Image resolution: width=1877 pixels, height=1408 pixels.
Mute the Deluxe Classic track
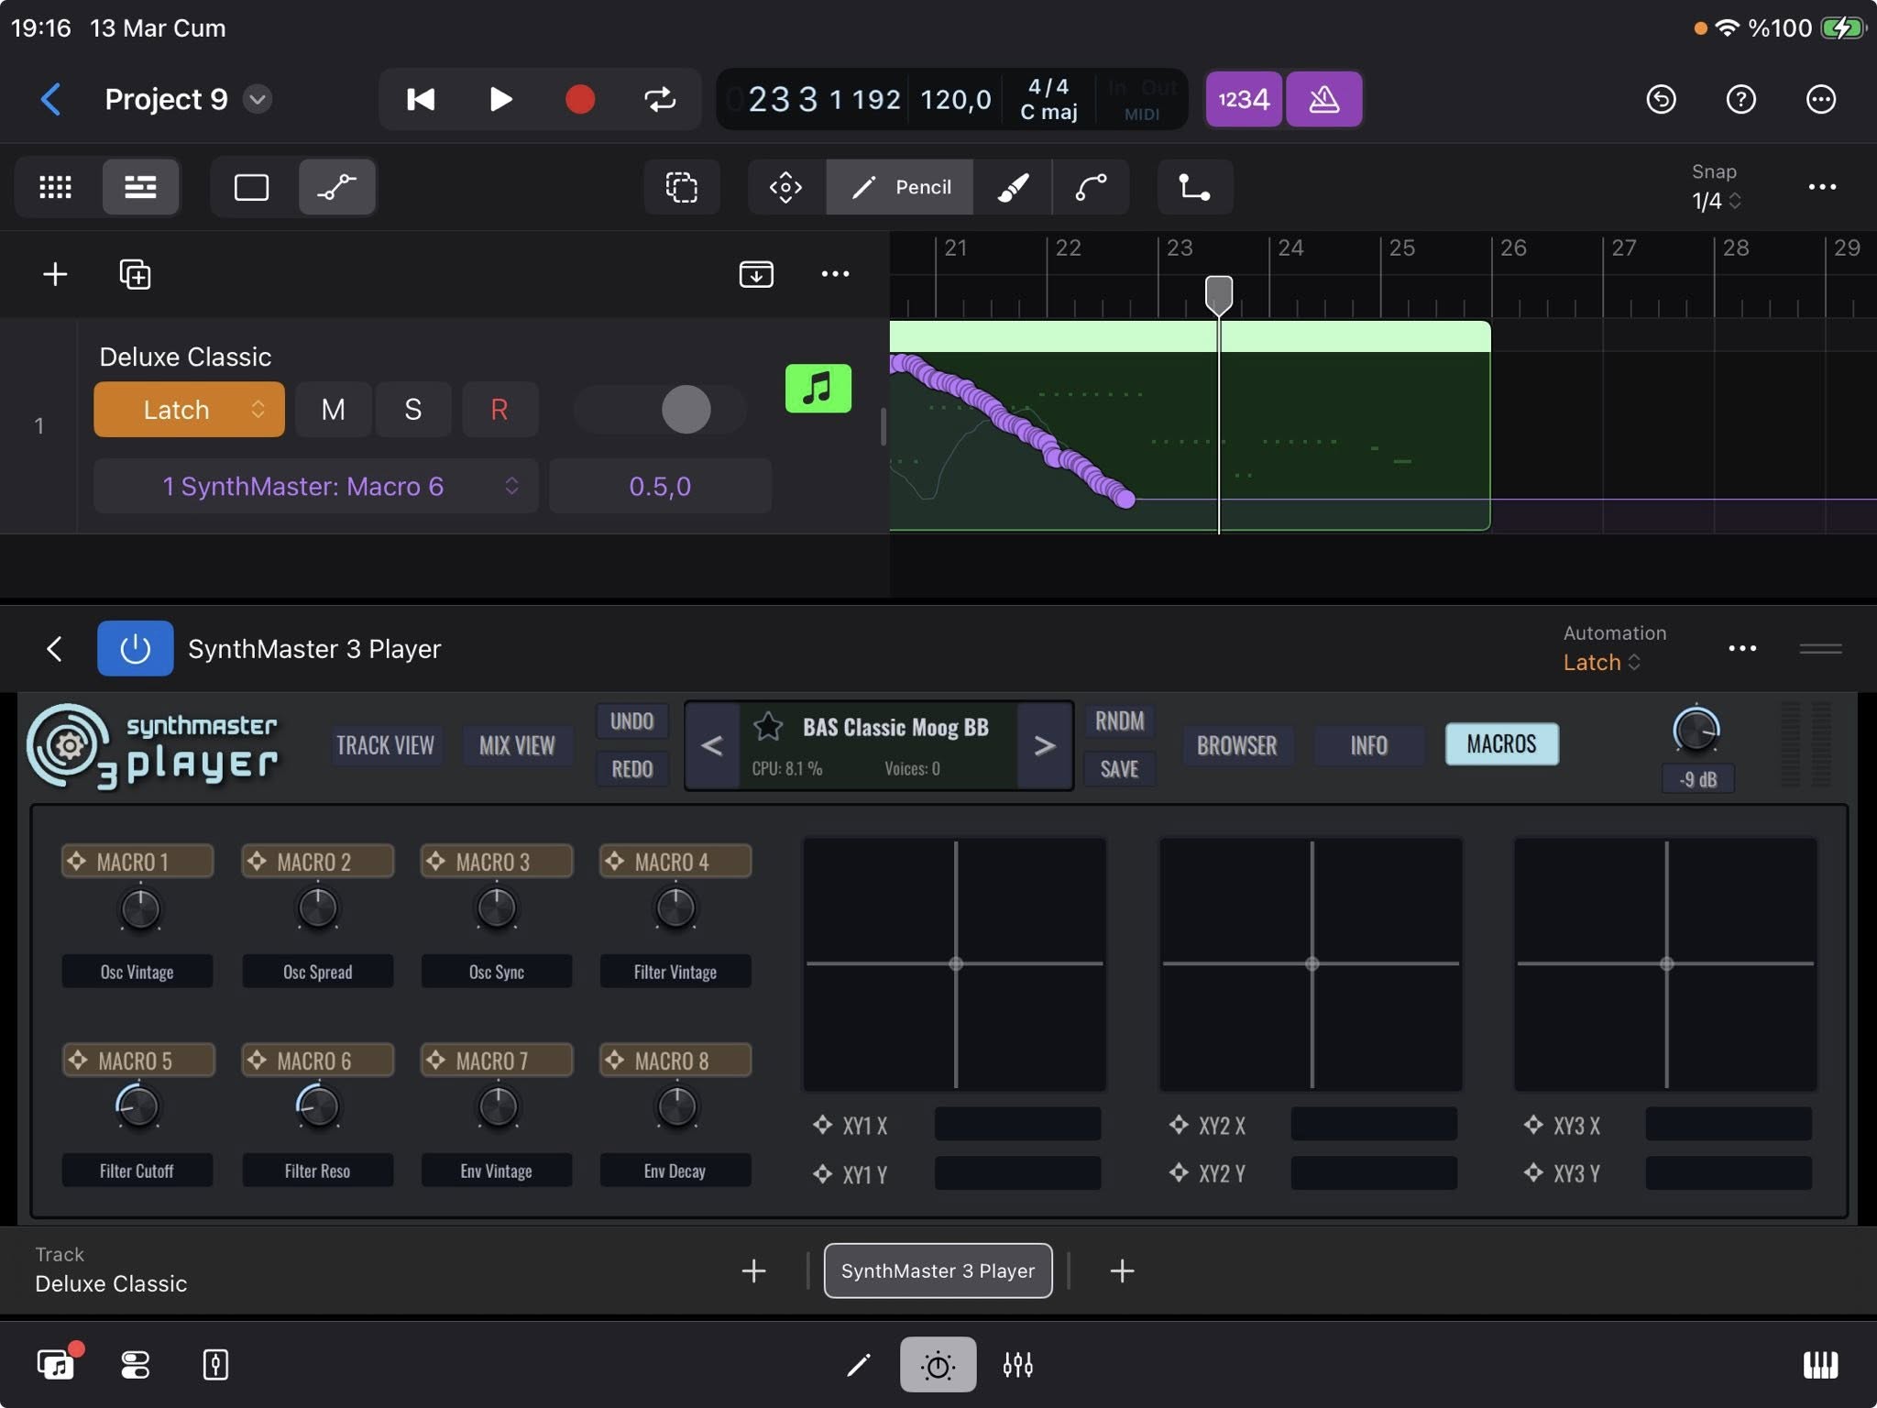coord(333,410)
